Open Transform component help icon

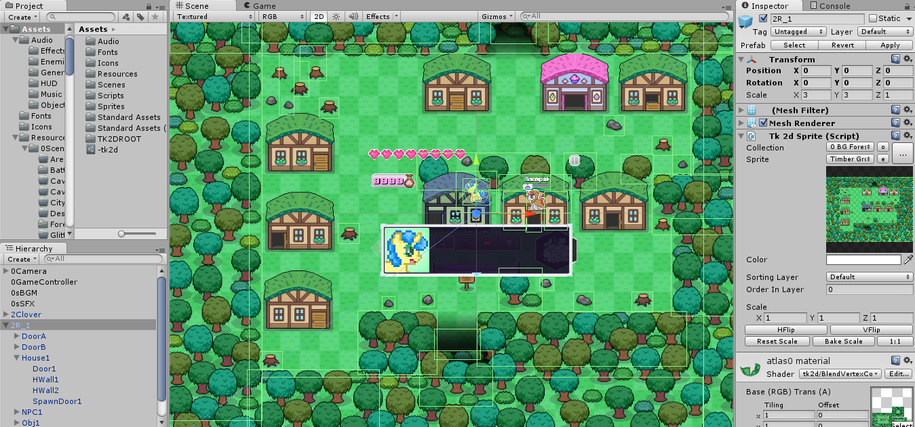[x=895, y=60]
